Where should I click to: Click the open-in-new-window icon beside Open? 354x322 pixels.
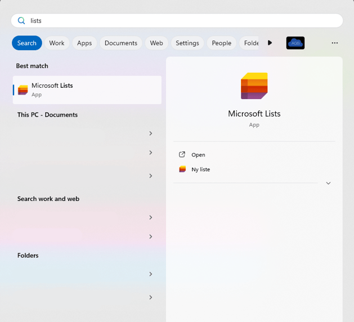(x=182, y=154)
